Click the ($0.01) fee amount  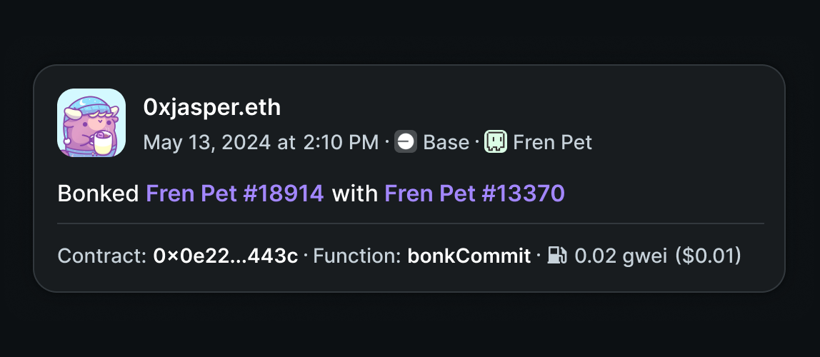[x=708, y=256]
